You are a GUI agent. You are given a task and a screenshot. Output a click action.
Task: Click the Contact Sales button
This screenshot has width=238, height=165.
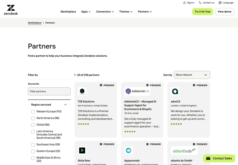219,158
